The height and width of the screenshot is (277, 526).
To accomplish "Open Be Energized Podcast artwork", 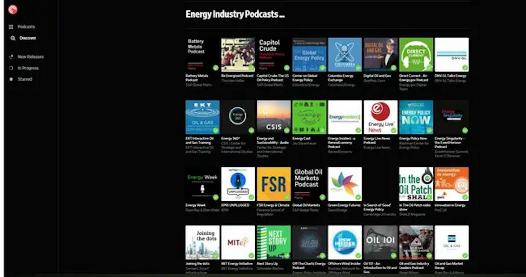I will (x=238, y=55).
